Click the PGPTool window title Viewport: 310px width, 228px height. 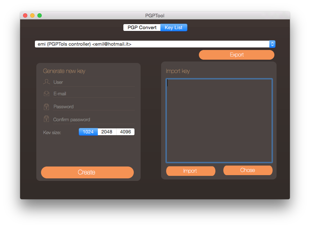pyautogui.click(x=155, y=15)
